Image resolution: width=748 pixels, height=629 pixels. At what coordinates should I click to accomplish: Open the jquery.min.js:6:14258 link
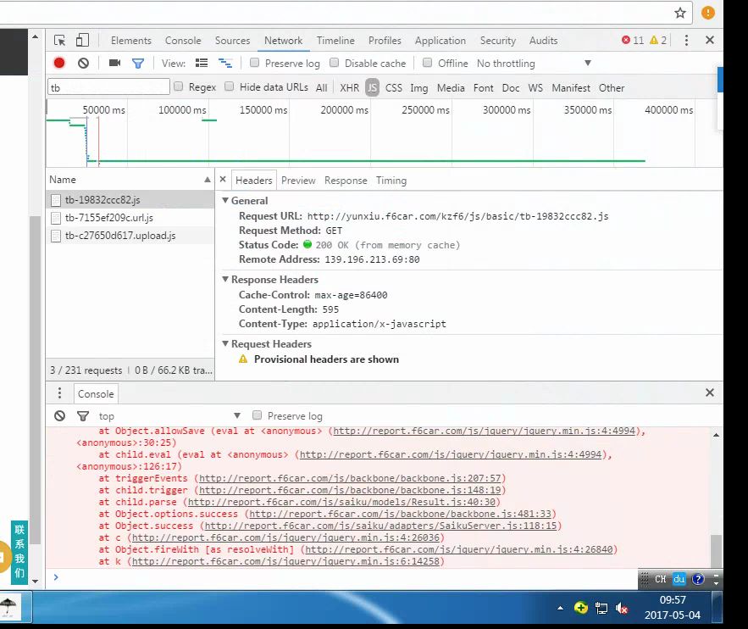point(285,561)
